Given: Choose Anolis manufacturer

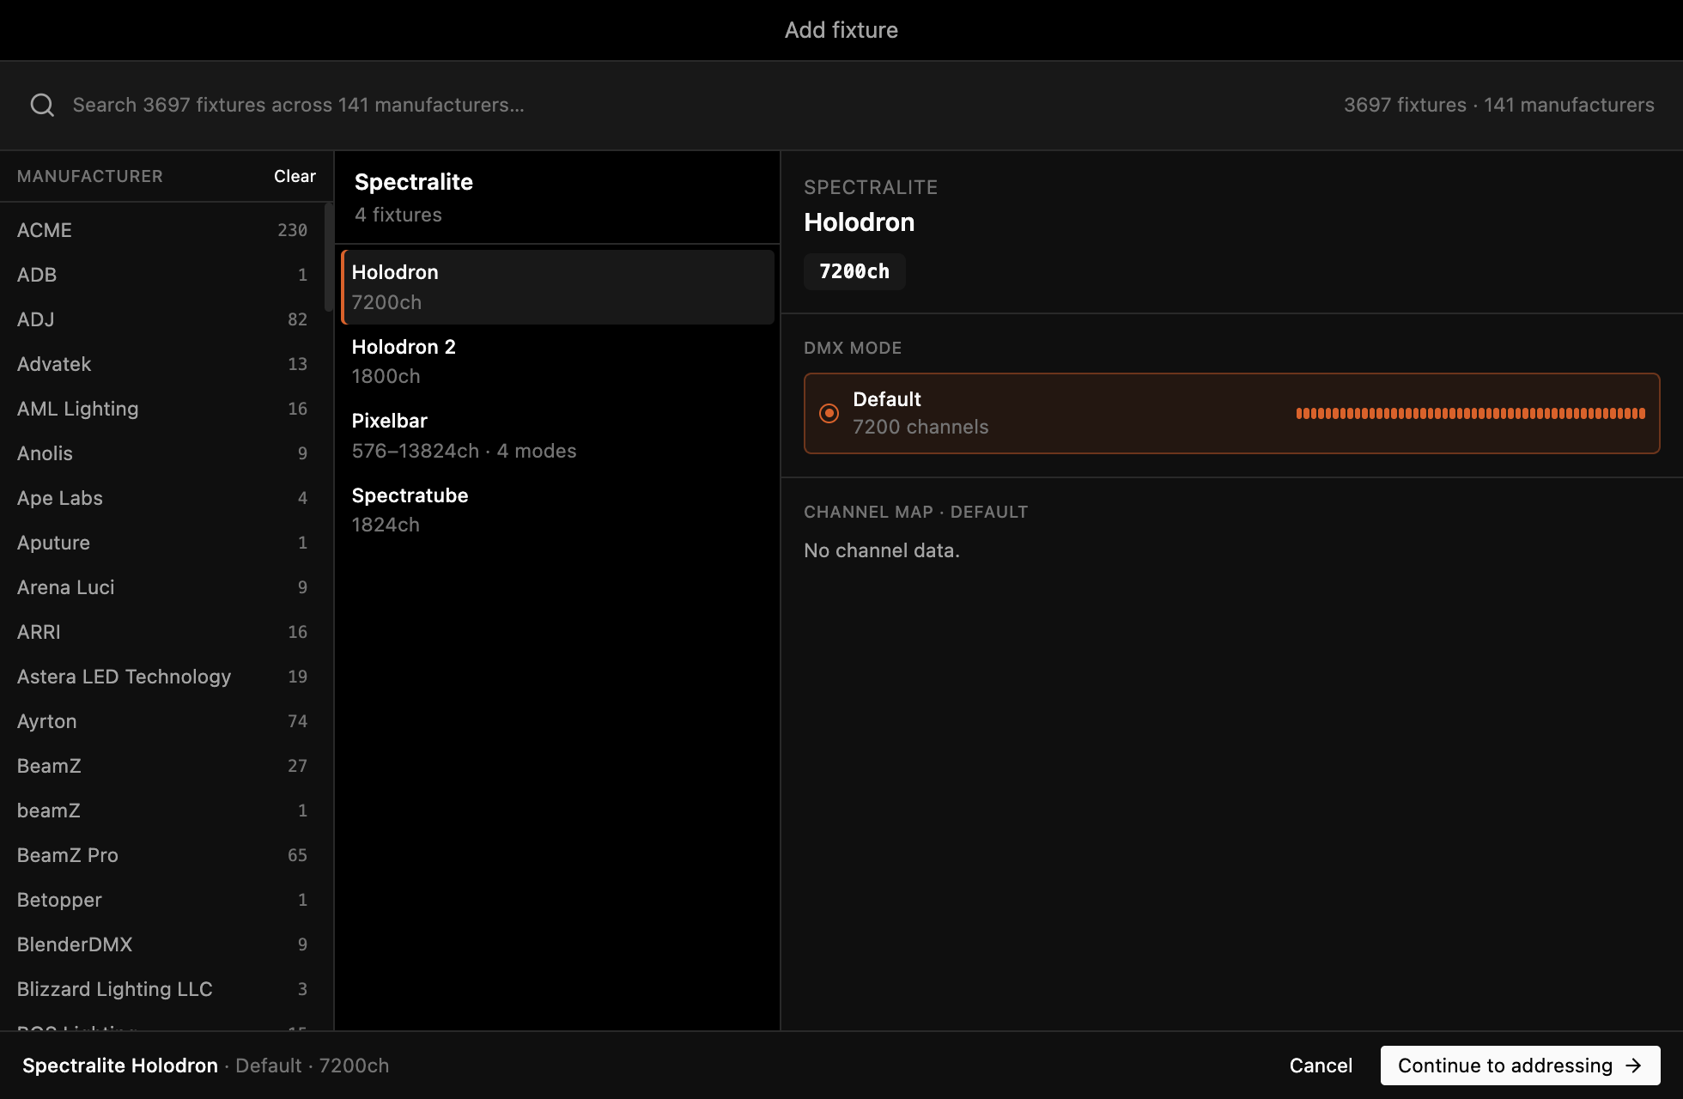Looking at the screenshot, I should [162, 453].
